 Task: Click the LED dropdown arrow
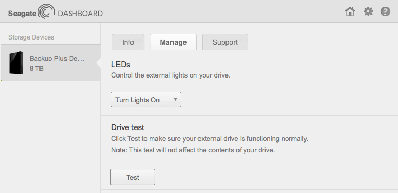175,99
